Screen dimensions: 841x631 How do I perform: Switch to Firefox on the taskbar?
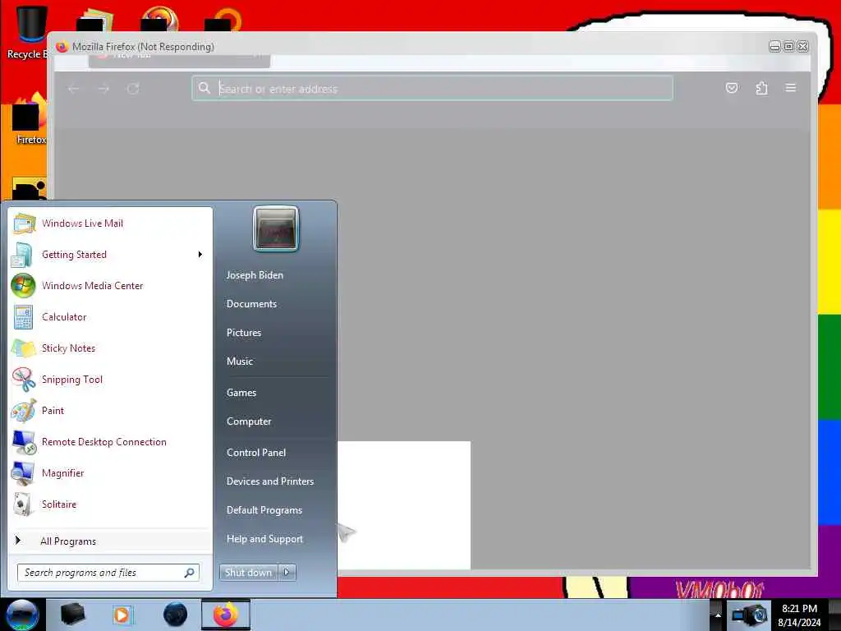[x=226, y=615]
